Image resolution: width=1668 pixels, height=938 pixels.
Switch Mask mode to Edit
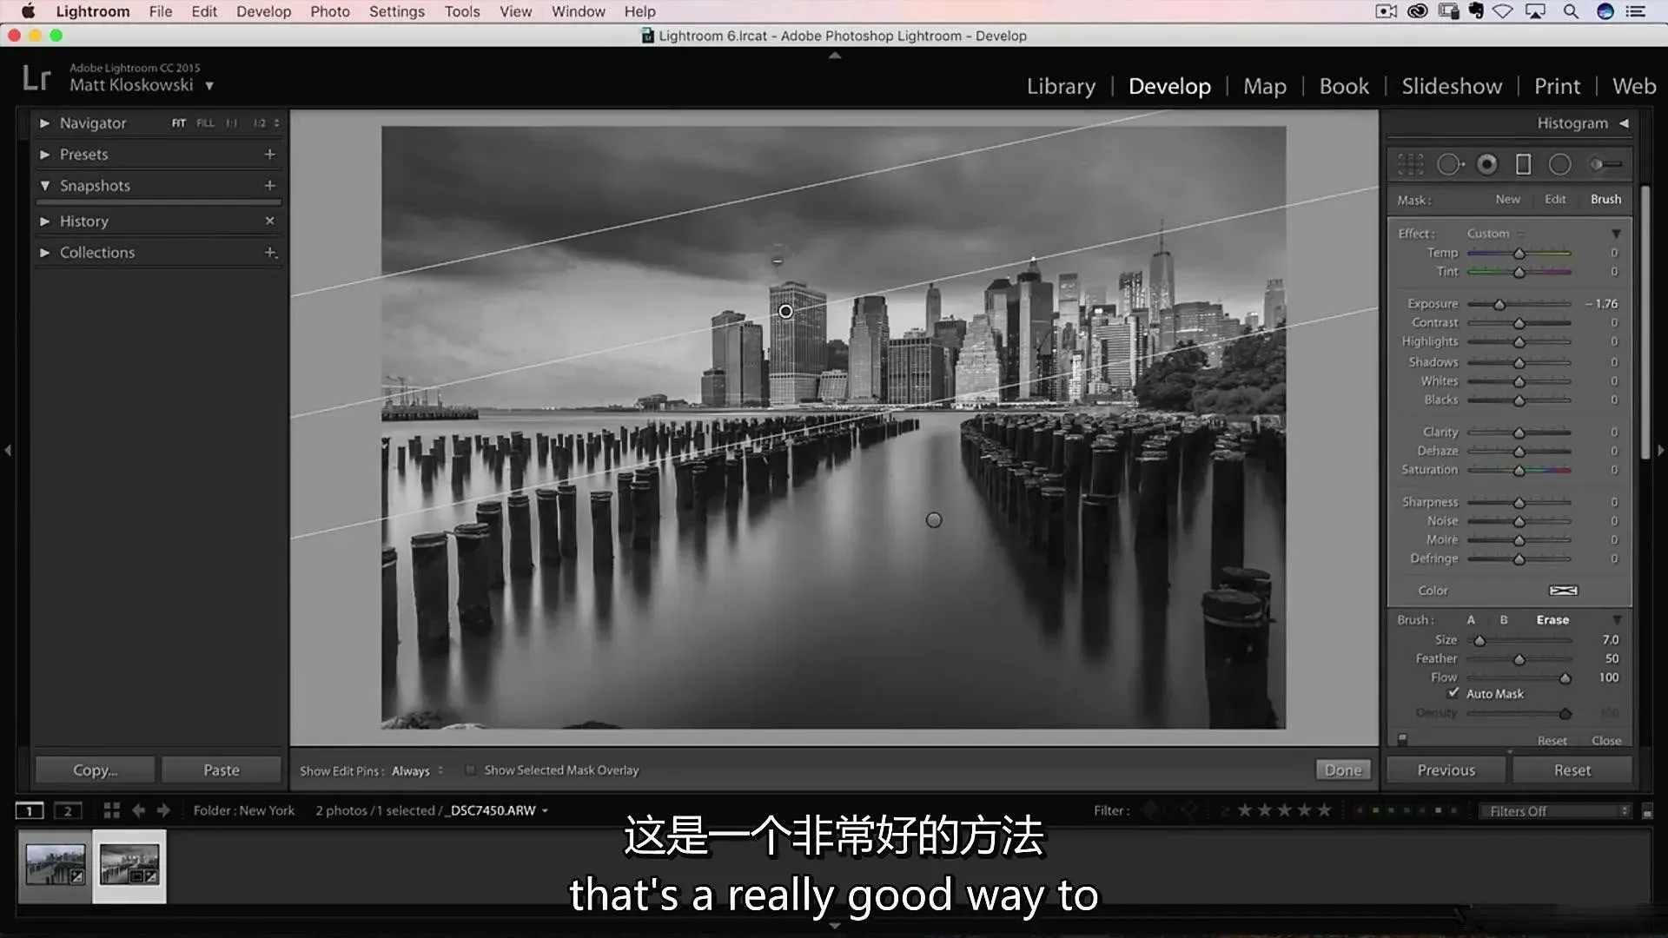pos(1555,199)
